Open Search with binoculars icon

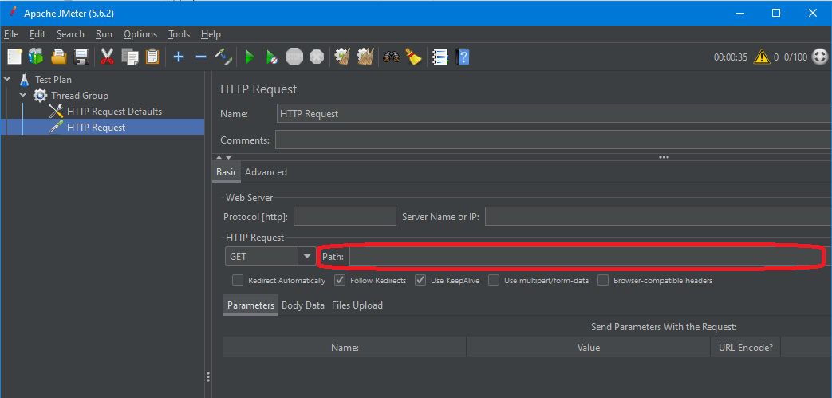coord(391,57)
